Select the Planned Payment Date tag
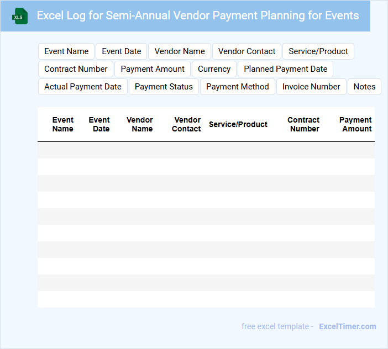388x349 pixels. [x=285, y=69]
